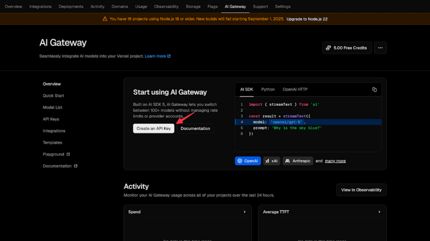
Task: Open Templates in the sidebar
Action: (52, 143)
